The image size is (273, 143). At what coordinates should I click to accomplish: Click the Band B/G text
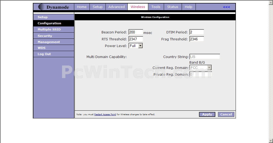(197, 62)
